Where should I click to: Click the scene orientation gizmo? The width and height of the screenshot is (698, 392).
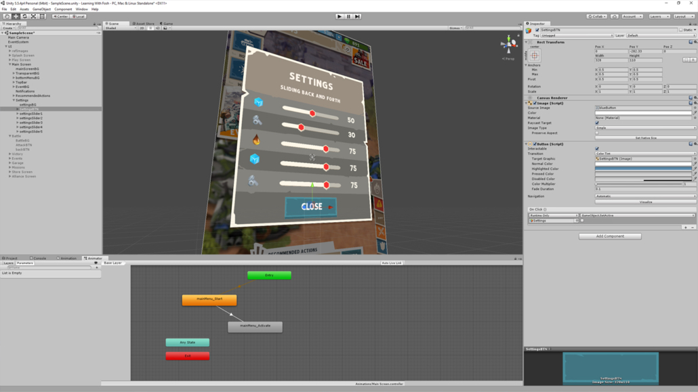click(508, 45)
